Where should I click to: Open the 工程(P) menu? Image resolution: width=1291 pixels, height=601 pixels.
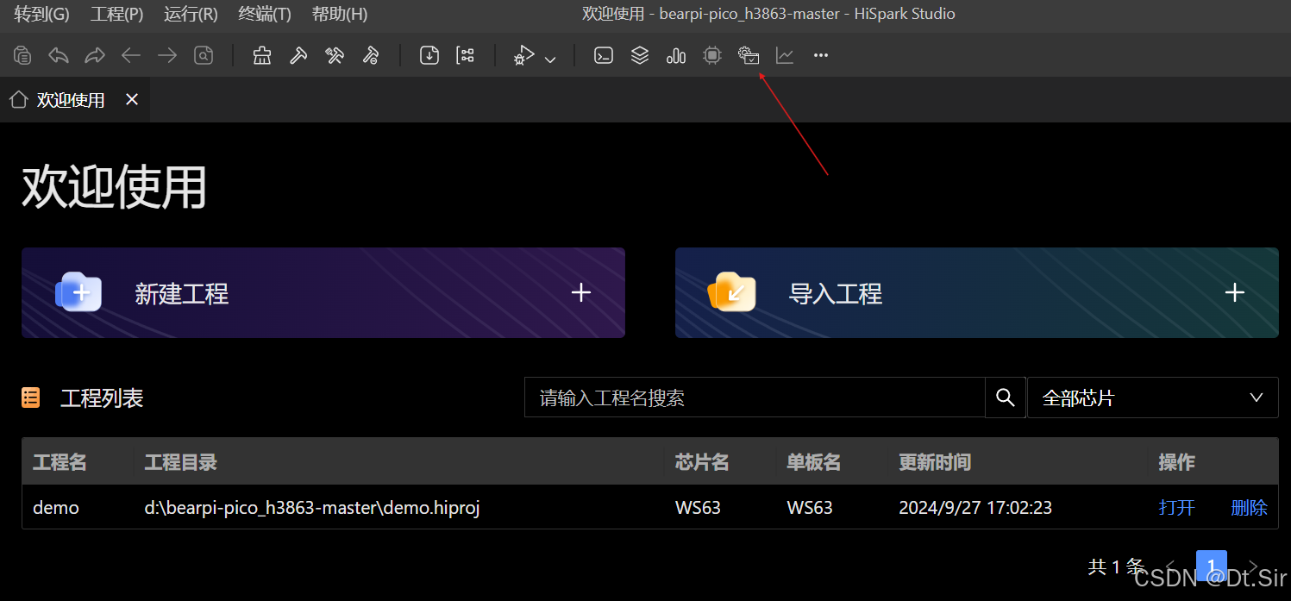[116, 14]
